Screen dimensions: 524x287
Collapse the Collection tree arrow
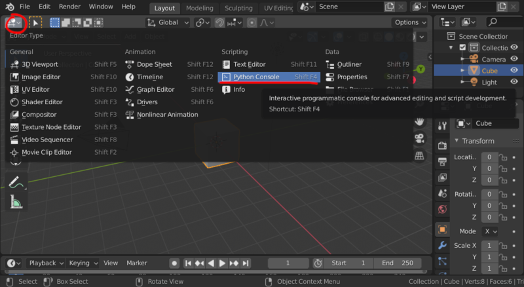(x=451, y=47)
